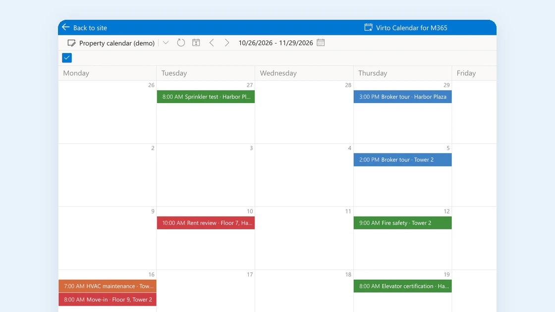
Task: Select day number 19 on Thursday
Action: (446, 274)
